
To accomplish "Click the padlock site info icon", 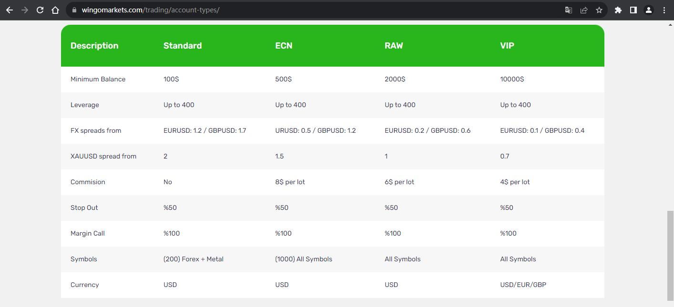I will pos(74,10).
